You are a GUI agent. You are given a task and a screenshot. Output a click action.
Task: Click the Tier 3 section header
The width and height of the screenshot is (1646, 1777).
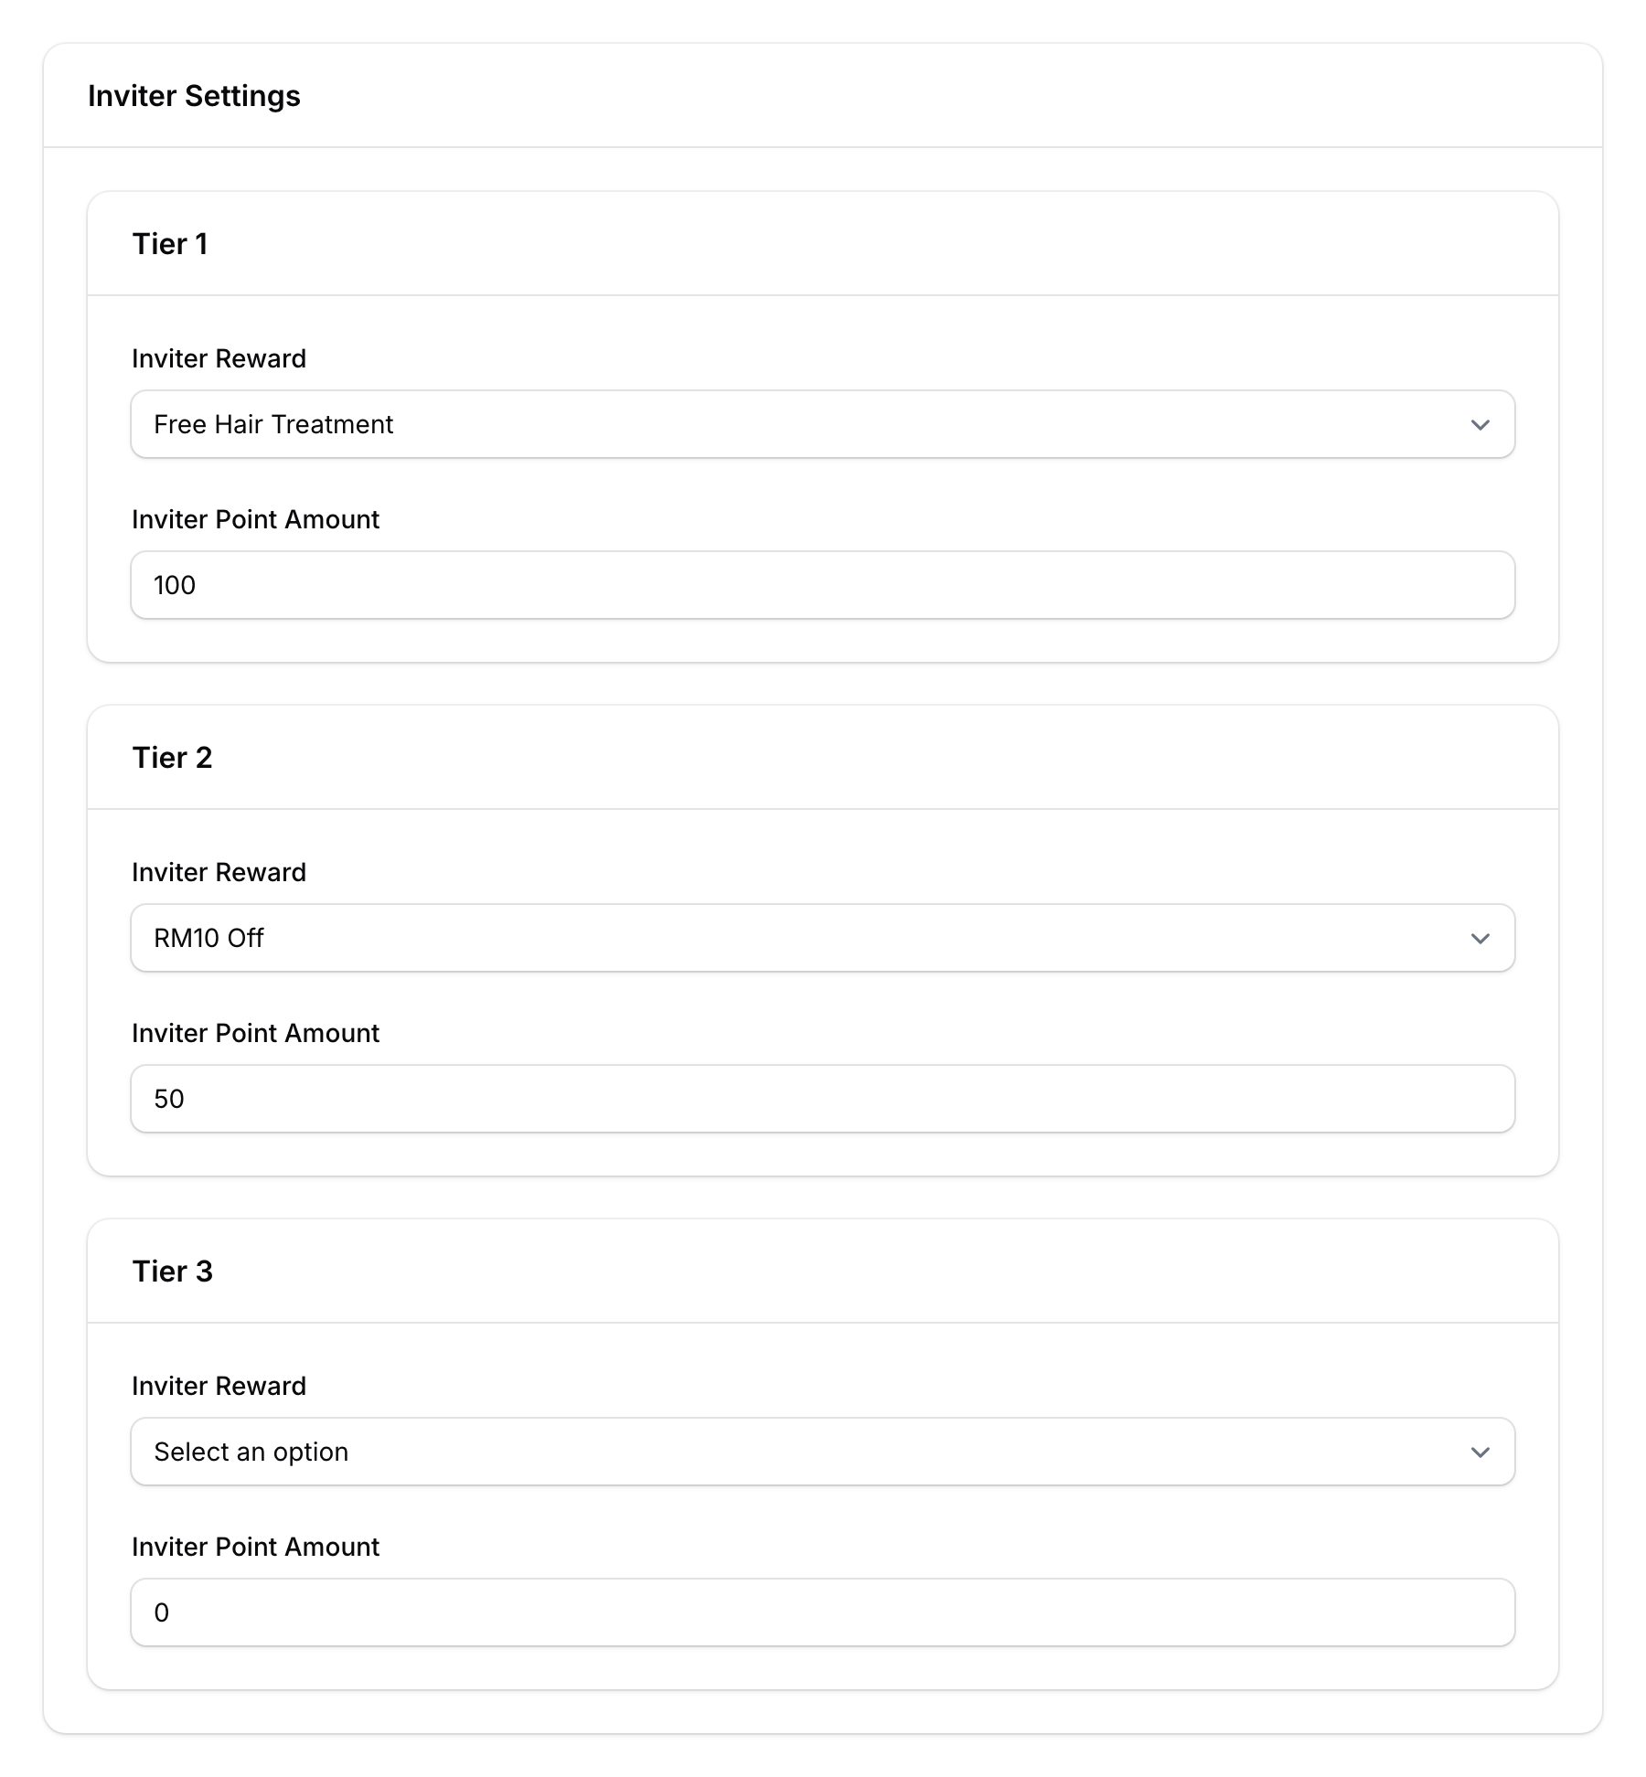174,1271
